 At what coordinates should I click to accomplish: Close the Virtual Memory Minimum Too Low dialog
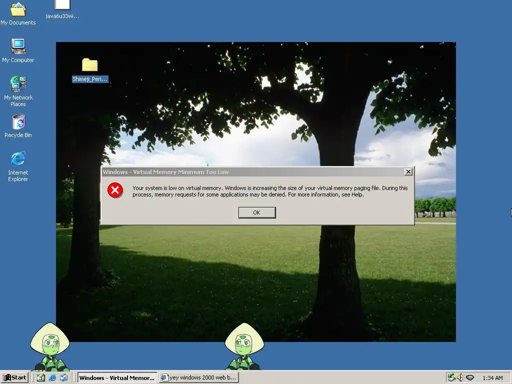tap(408, 172)
